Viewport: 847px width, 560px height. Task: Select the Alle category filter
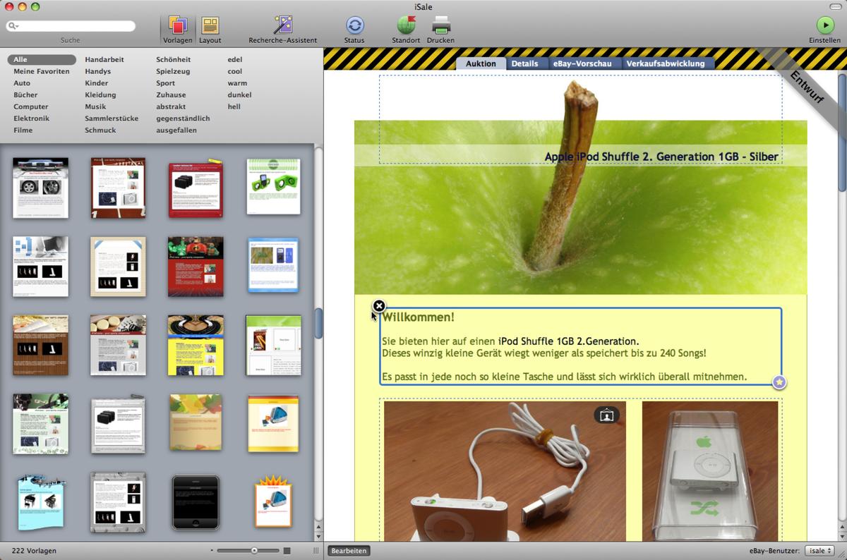(42, 60)
